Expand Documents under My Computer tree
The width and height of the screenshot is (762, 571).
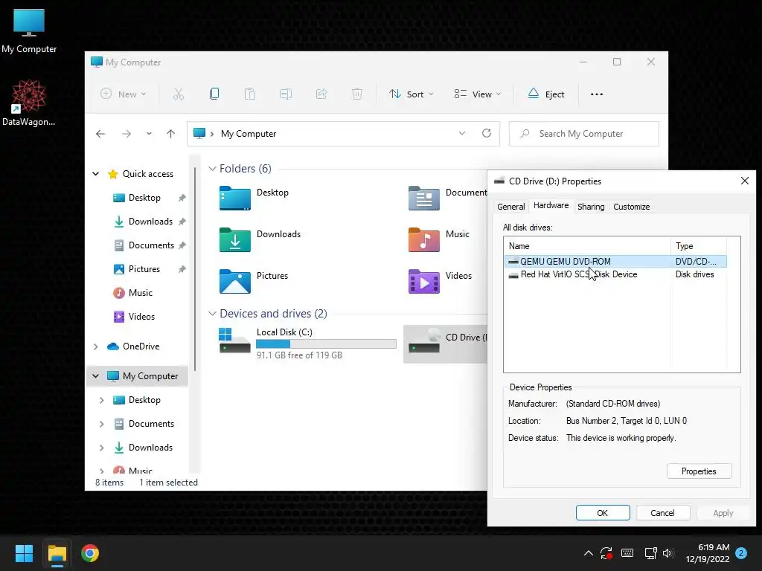click(x=101, y=424)
